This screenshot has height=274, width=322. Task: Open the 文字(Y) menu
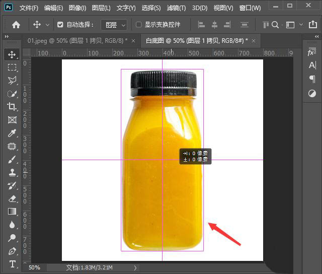coord(126,8)
